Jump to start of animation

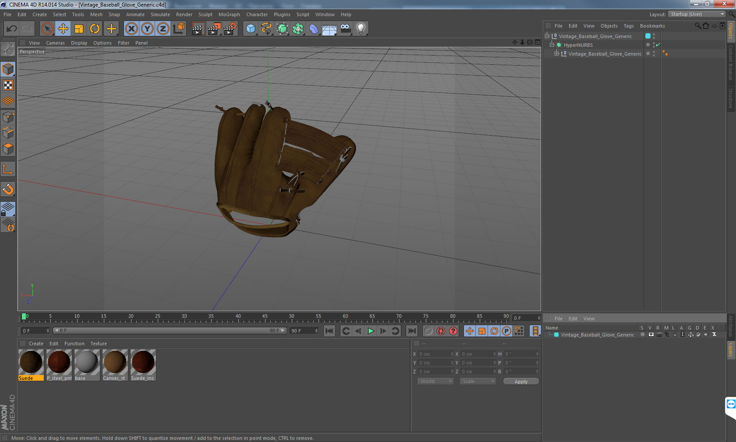[x=329, y=331]
